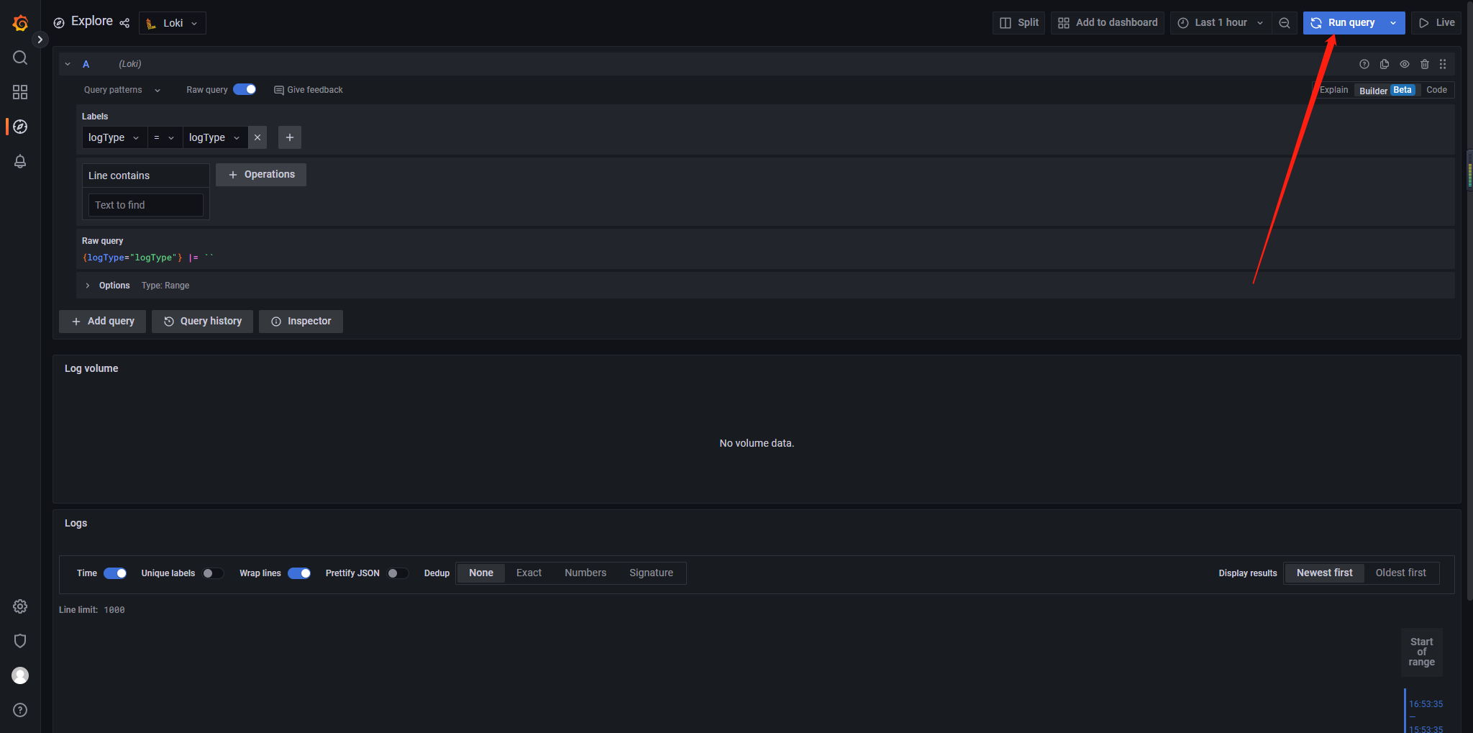Screen dimensions: 1473x733
Task: Toggle Wrap lines switch
Action: (x=299, y=573)
